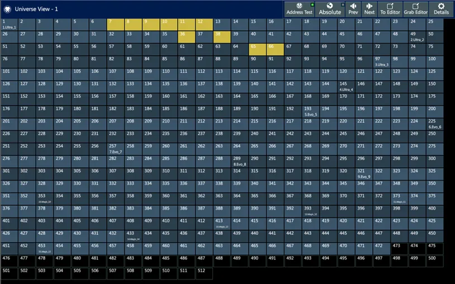Select unpatched black address cell 473
The height and width of the screenshot is (284, 455).
[399, 249]
